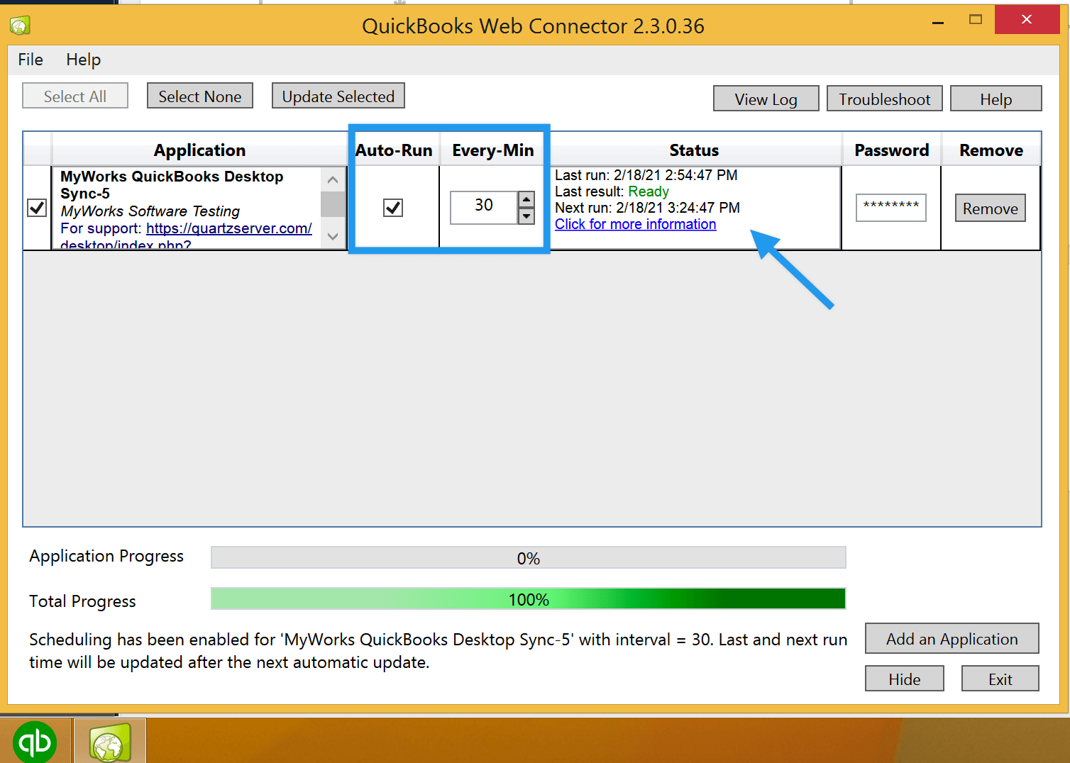Open the File menu
Screen dimensions: 1070x763
(x=31, y=60)
